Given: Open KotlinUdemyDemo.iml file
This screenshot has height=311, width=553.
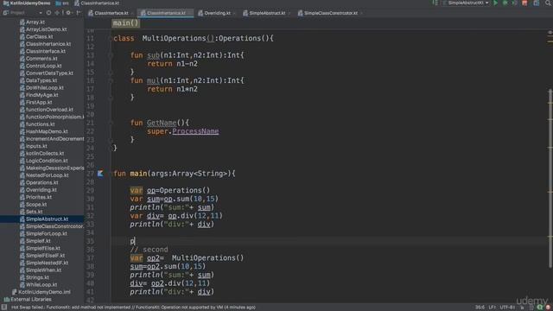Looking at the screenshot, I should [41, 292].
